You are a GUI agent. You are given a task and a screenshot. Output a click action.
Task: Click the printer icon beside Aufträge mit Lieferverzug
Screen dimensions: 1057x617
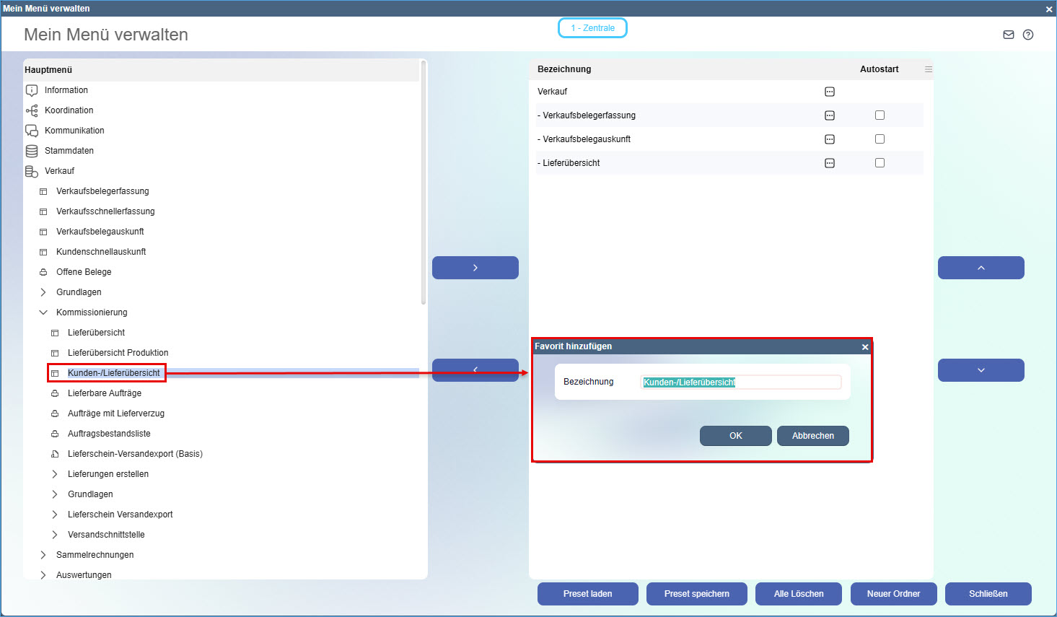tap(55, 413)
